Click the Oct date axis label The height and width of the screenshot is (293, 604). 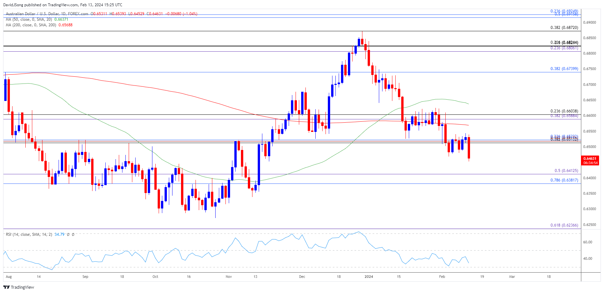click(155, 277)
